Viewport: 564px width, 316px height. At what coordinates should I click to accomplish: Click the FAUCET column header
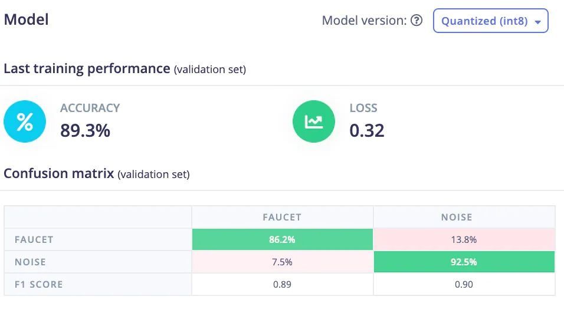[282, 217]
